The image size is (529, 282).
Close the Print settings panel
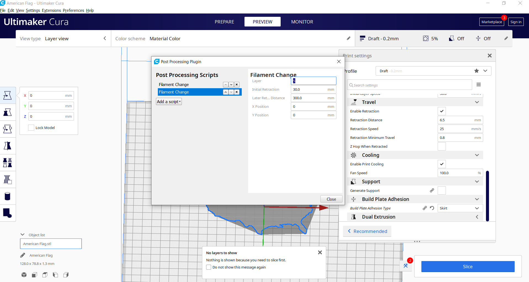pyautogui.click(x=490, y=56)
